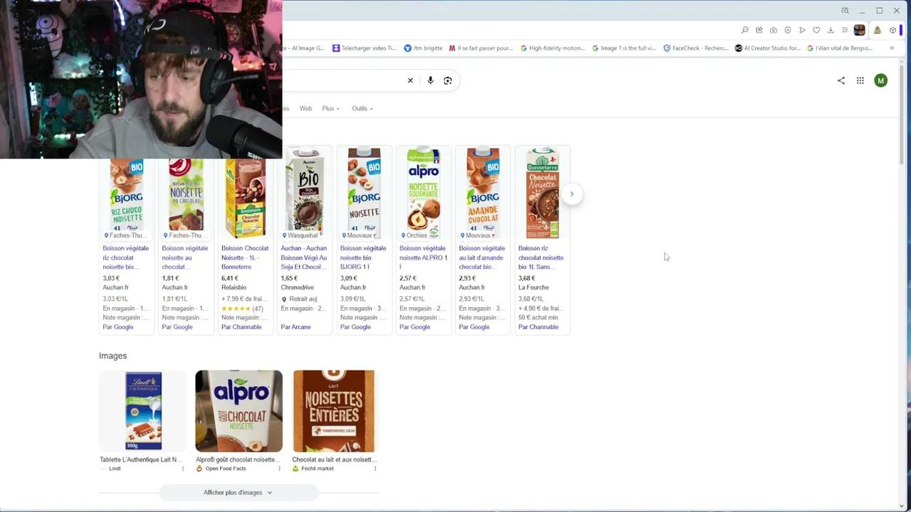Image resolution: width=911 pixels, height=512 pixels.
Task: Click the browser zoom magnifier icon
Action: 745,30
